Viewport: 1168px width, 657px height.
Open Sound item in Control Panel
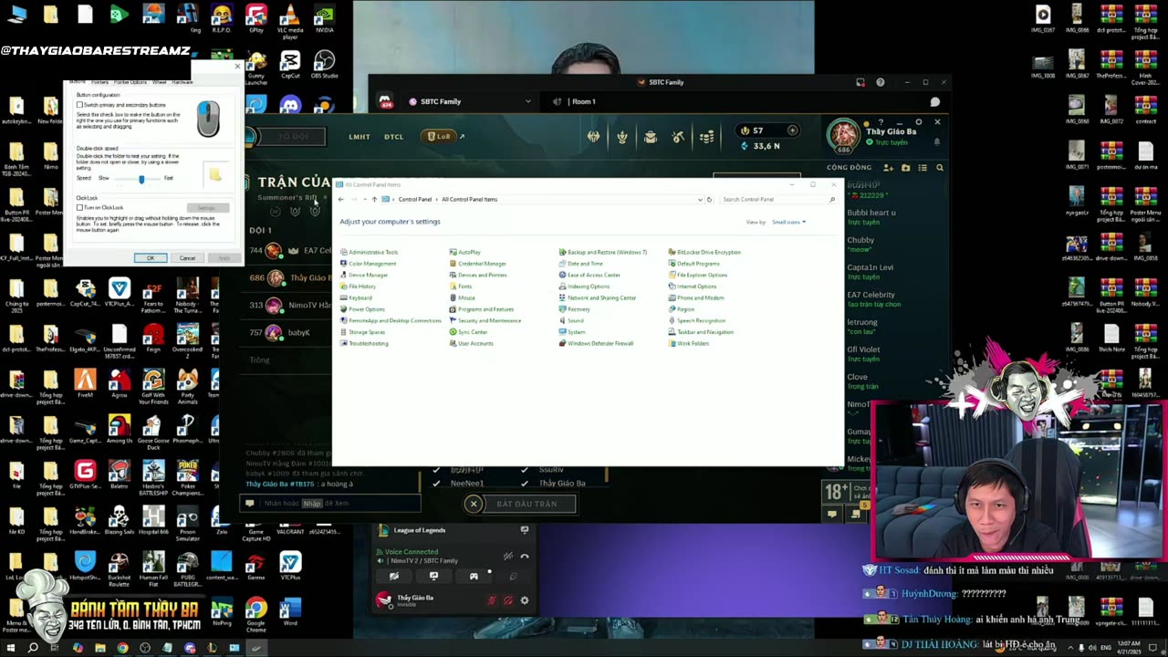(571, 320)
